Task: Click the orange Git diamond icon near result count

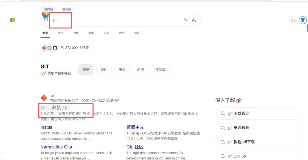Action: 44,48
